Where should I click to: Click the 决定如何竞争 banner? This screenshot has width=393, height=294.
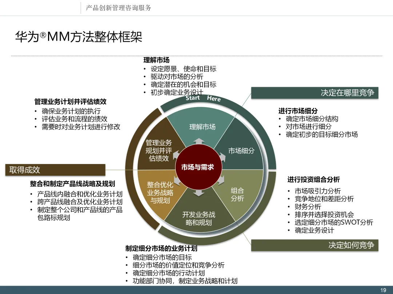pyautogui.click(x=314, y=245)
